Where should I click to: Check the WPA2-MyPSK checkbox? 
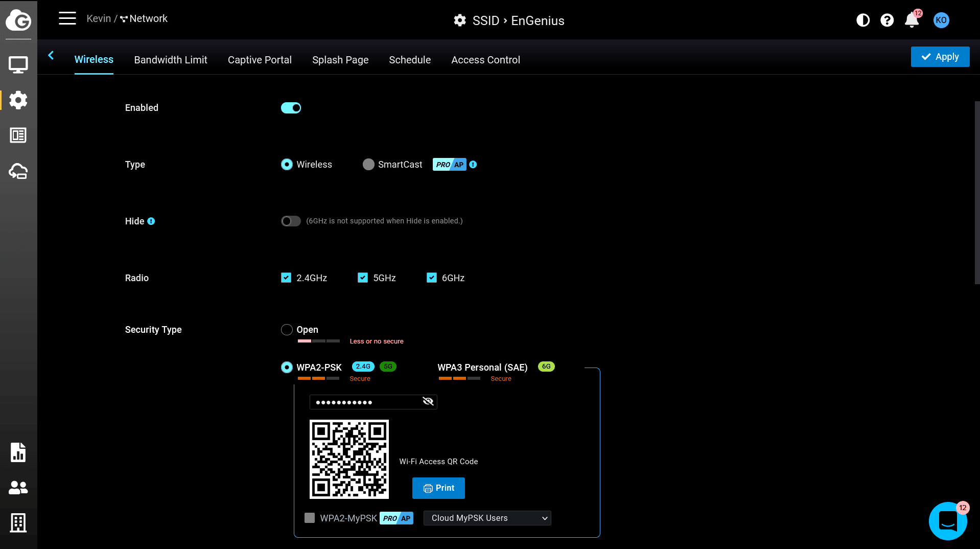[x=310, y=518]
